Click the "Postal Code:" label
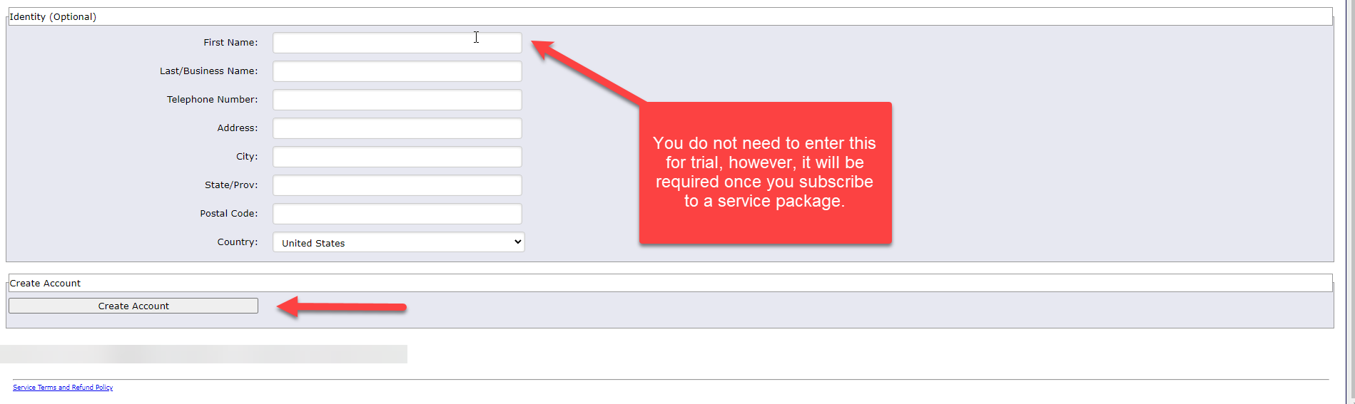Viewport: 1355px width, 404px height. (x=228, y=214)
